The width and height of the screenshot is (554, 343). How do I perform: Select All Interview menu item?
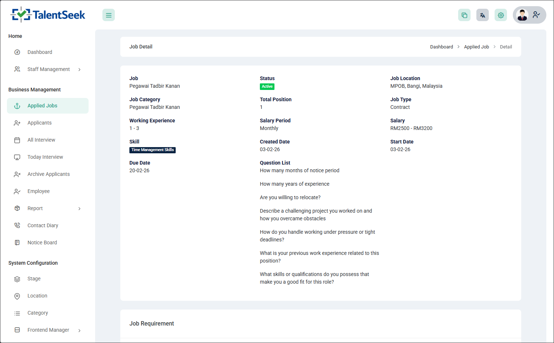(41, 140)
